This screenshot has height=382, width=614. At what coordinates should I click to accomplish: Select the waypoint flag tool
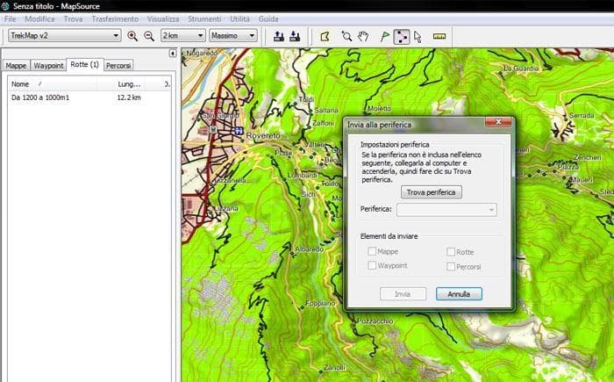click(385, 37)
